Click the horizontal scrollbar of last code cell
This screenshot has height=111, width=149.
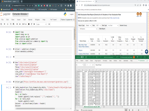coord(35,108)
